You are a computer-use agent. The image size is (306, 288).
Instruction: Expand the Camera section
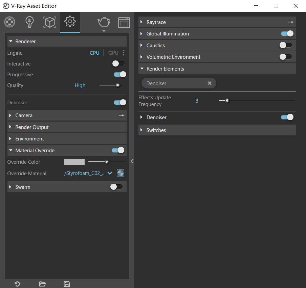(67, 115)
